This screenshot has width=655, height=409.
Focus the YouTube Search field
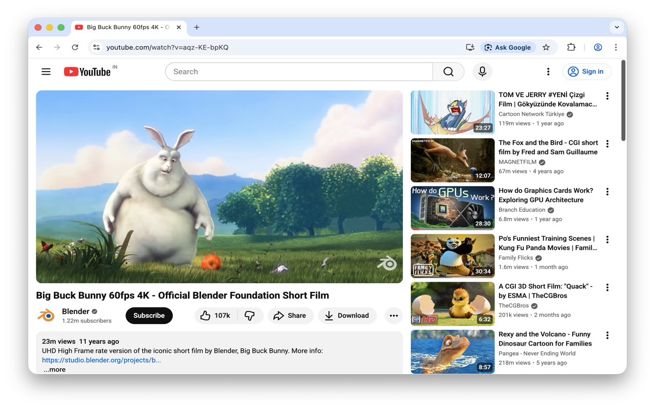pyautogui.click(x=299, y=72)
